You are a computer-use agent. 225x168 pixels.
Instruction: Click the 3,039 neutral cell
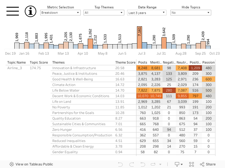[182, 102]
